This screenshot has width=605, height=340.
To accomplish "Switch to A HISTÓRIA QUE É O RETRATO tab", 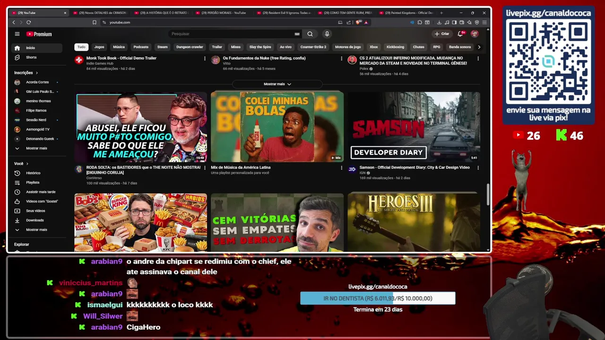I will click(161, 13).
